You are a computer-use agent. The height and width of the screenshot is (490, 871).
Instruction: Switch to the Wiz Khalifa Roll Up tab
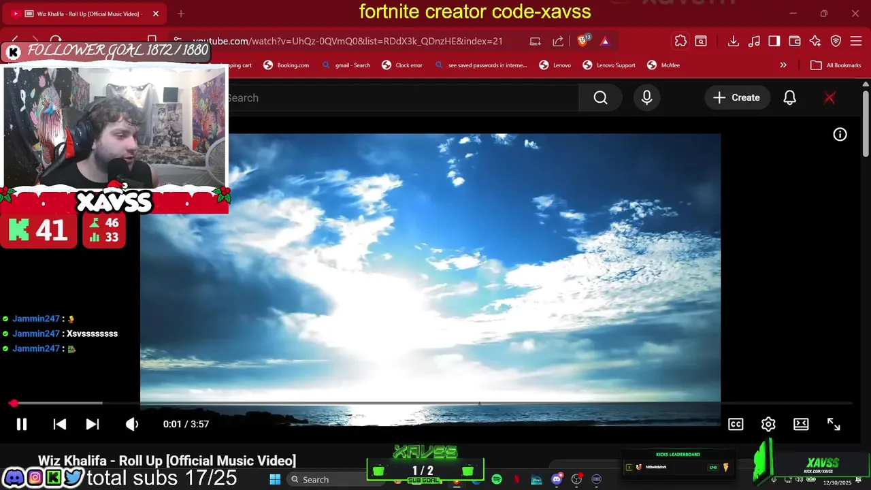(85, 14)
